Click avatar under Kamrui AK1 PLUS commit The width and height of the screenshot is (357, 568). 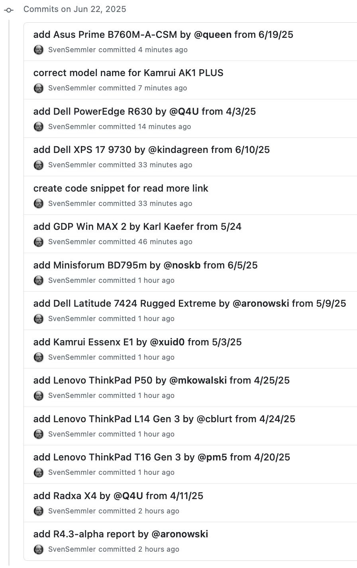click(x=39, y=88)
